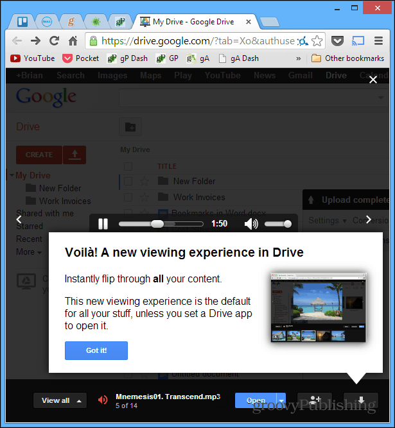This screenshot has width=395, height=428.
Task: Go back with browser back arrow
Action: tap(17, 41)
